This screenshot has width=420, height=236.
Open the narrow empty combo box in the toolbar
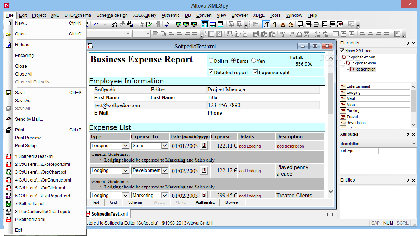148,34
